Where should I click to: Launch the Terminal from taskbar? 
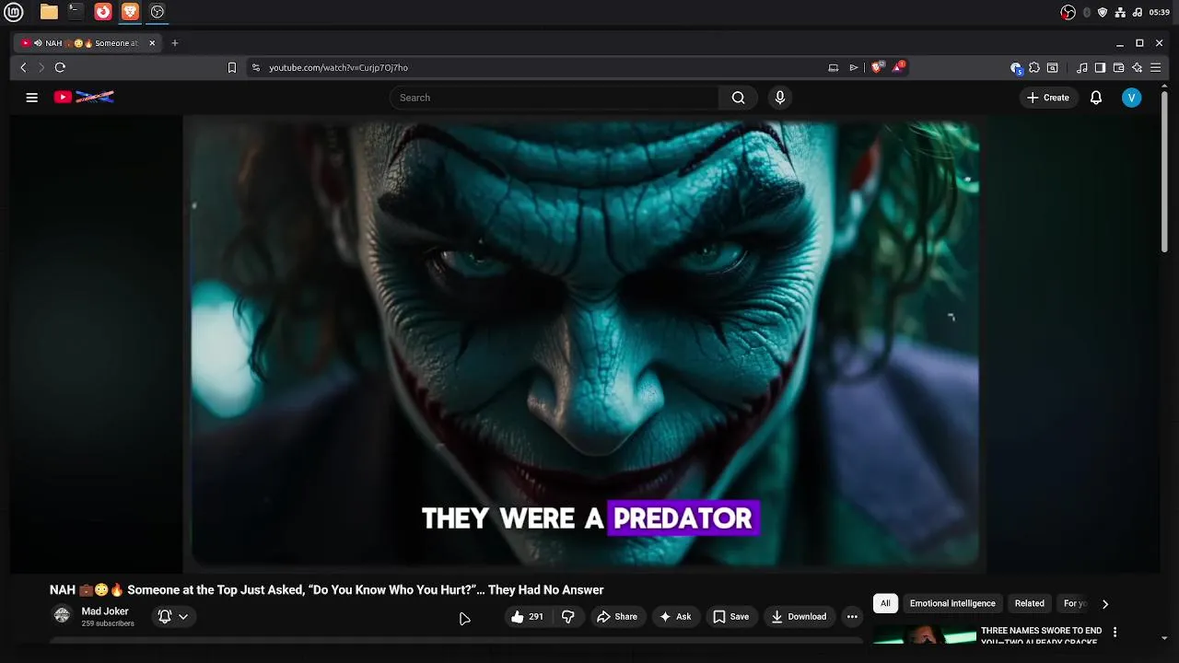[x=76, y=12]
